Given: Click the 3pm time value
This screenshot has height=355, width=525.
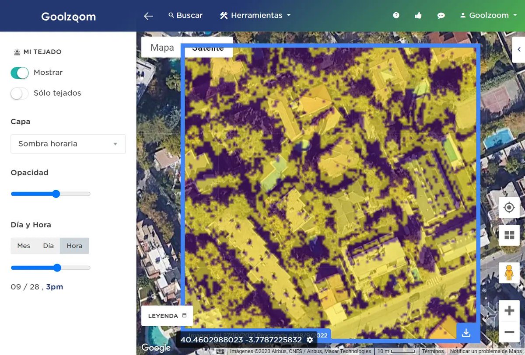Looking at the screenshot, I should pyautogui.click(x=55, y=287).
